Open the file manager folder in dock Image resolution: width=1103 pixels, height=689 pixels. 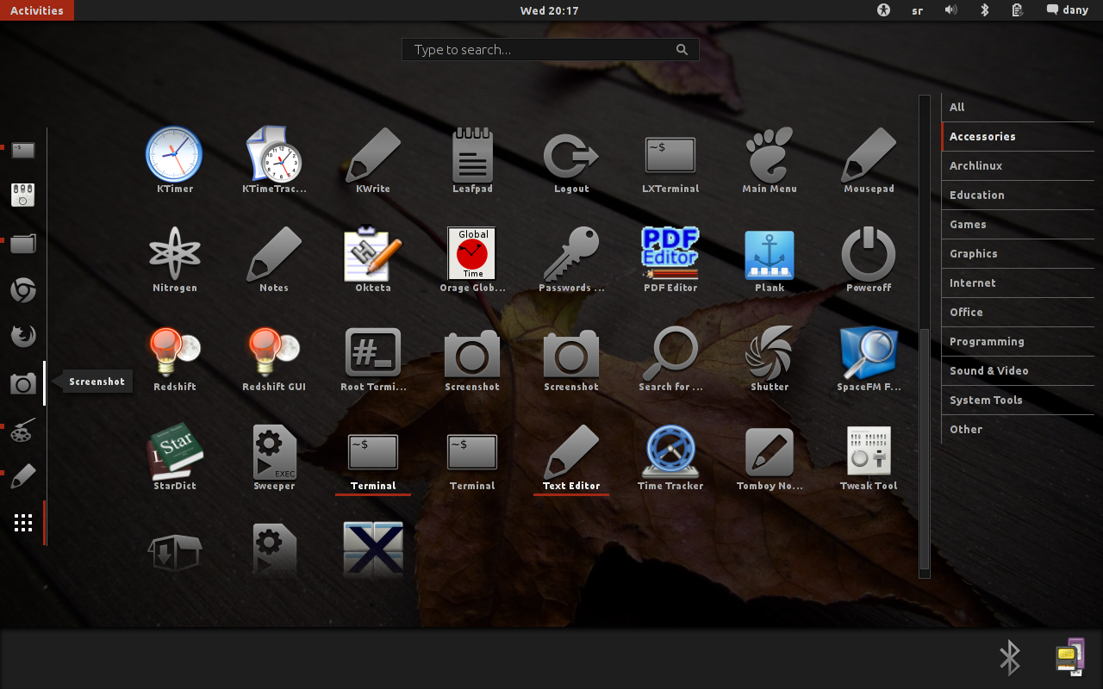[x=23, y=244]
